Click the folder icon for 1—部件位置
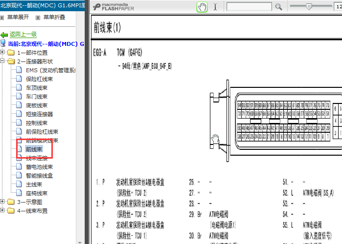Screen dimensions: 342x244 [x=11, y=53]
